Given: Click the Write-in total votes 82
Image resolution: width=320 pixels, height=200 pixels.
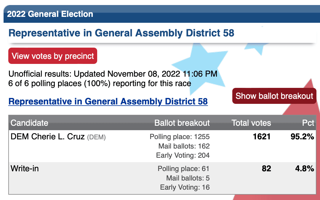Looking at the screenshot, I should click(266, 169).
